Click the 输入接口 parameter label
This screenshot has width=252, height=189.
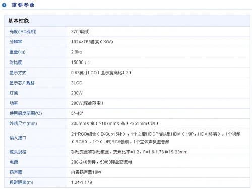point(18,138)
